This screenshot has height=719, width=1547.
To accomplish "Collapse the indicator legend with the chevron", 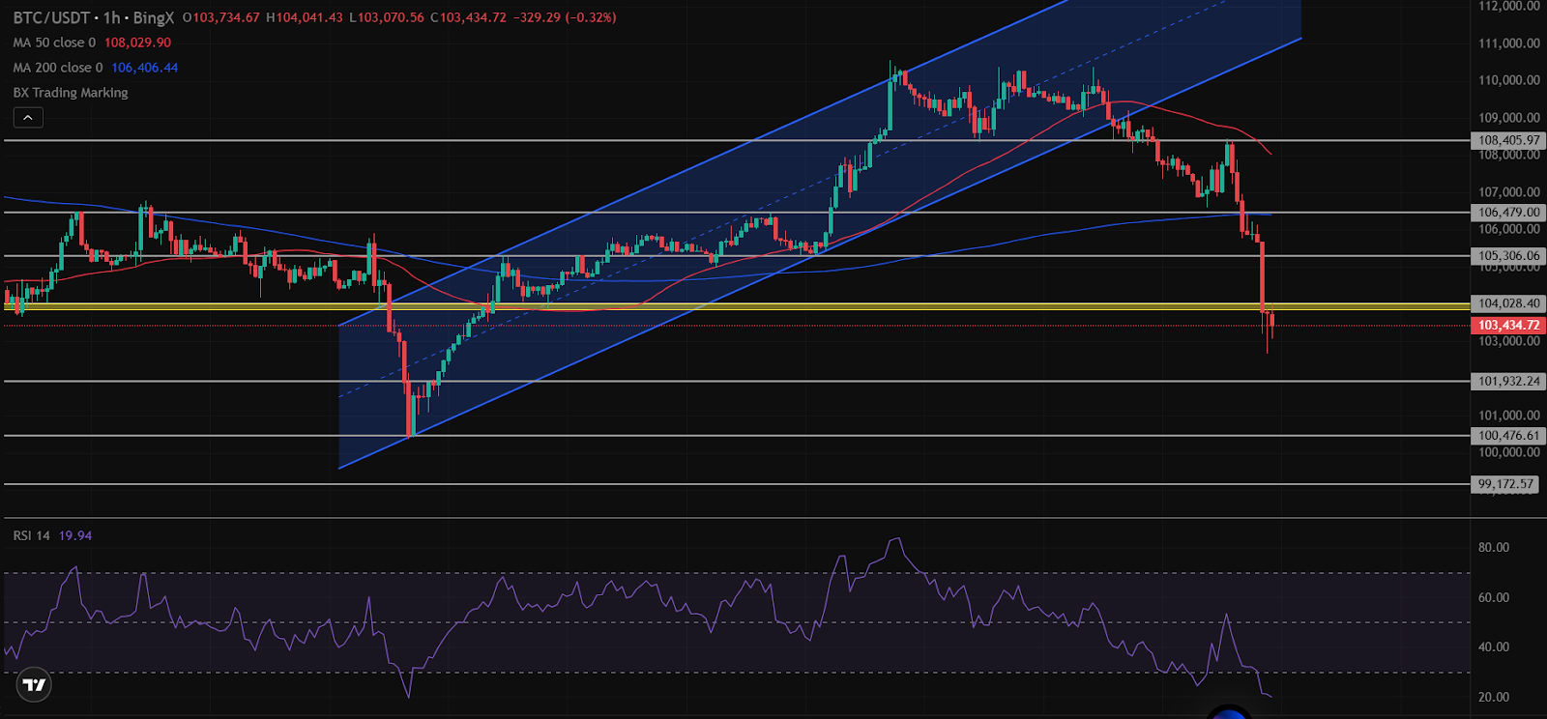I will 28,118.
